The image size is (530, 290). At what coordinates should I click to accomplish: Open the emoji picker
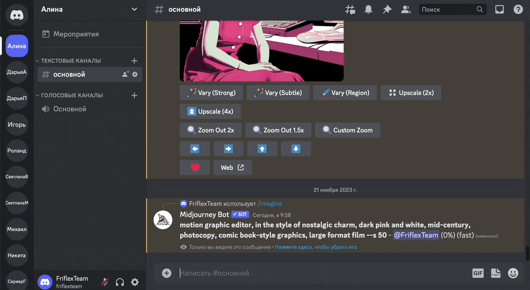[513, 273]
